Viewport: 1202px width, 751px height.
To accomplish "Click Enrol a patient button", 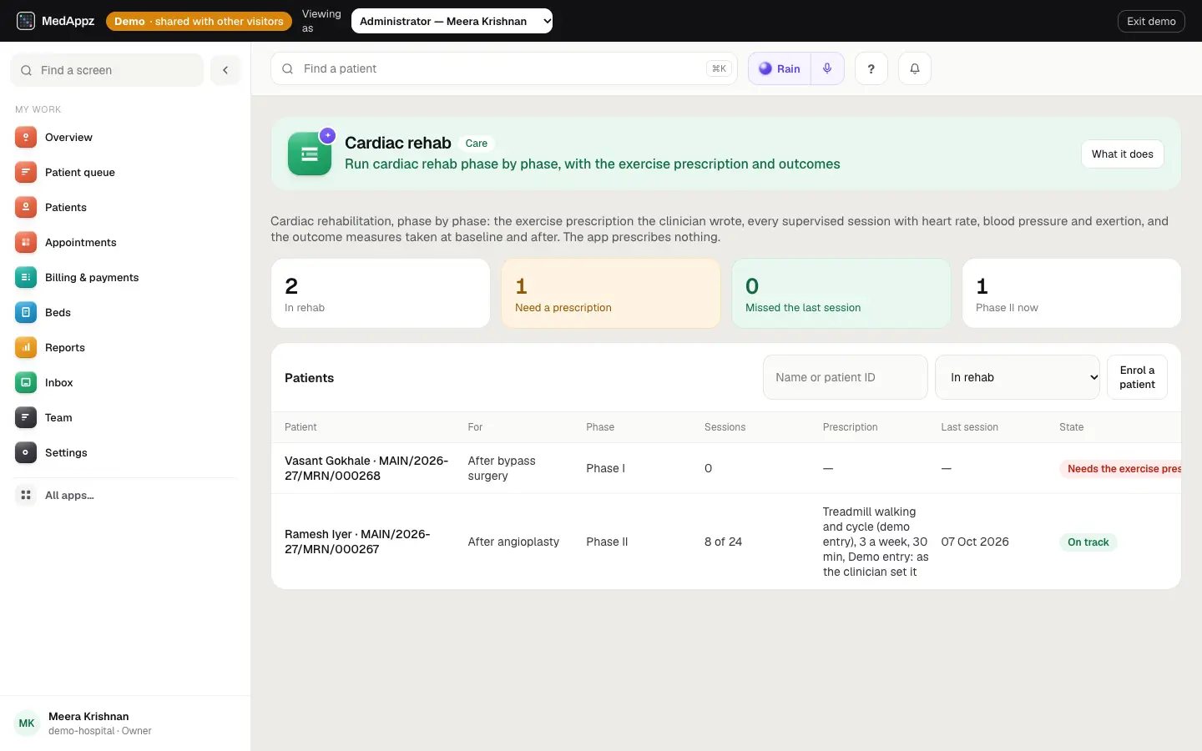I will pos(1137,377).
